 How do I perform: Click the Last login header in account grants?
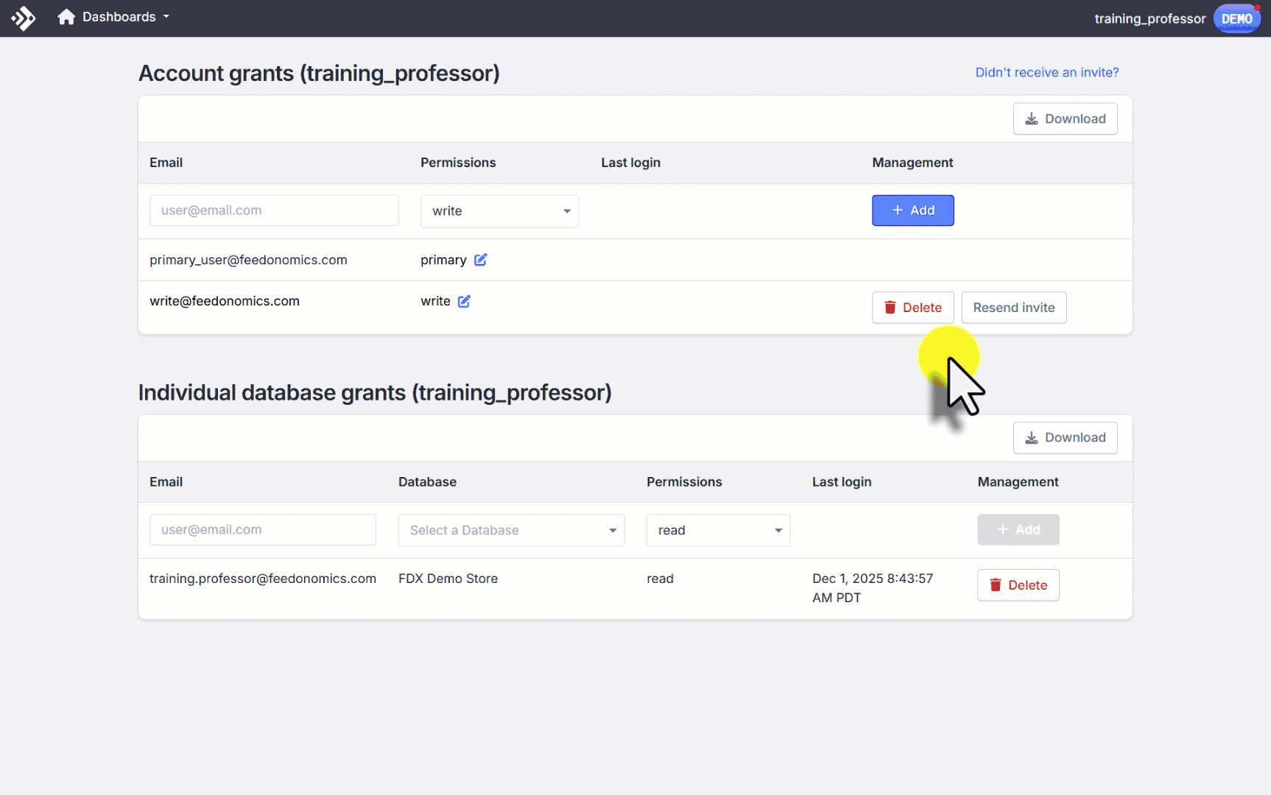click(630, 163)
